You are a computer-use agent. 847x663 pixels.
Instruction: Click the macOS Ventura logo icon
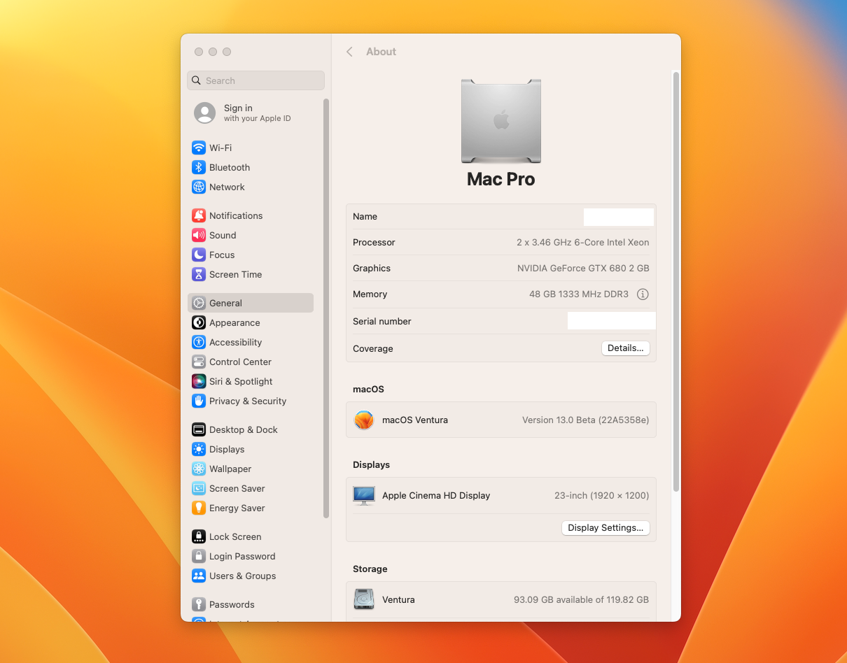click(364, 420)
